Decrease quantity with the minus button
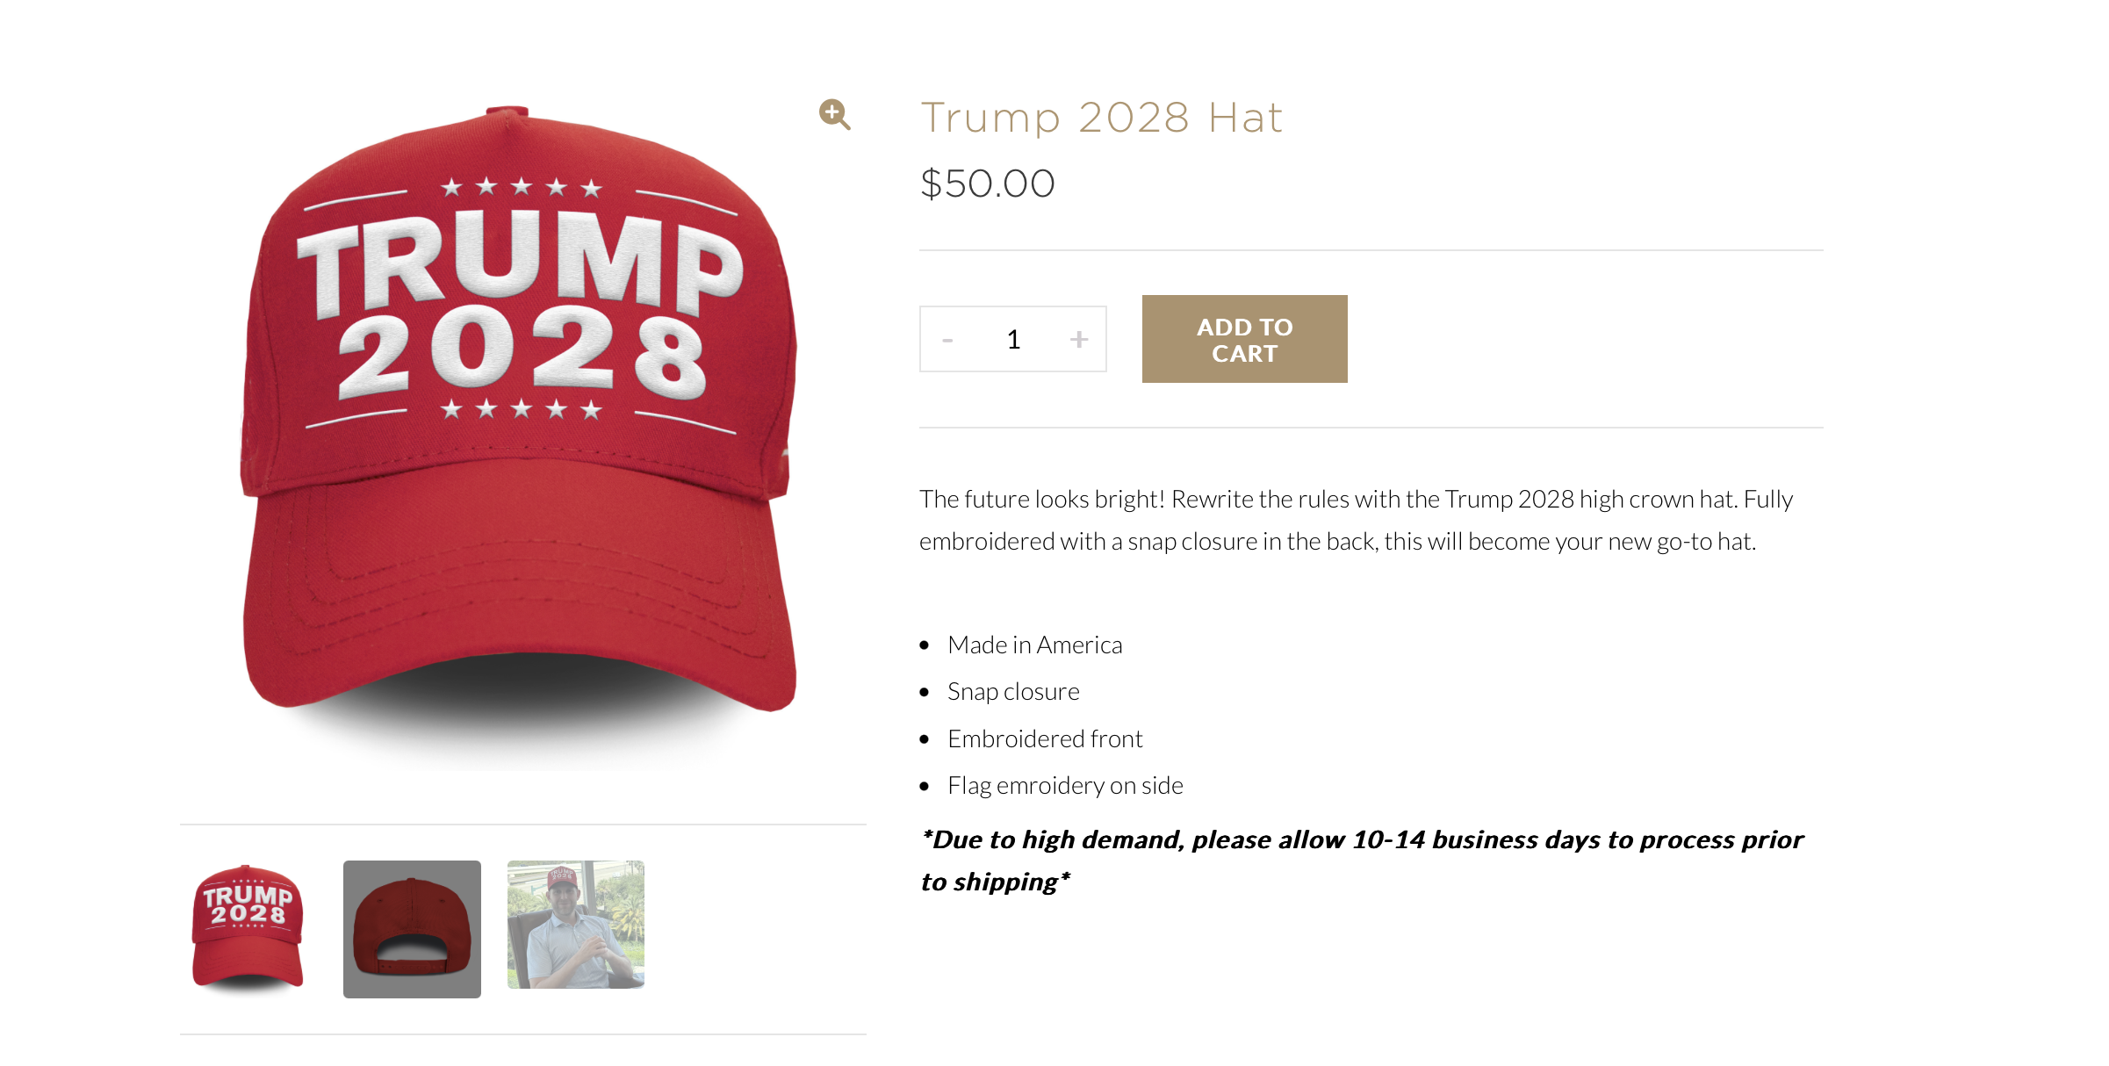The width and height of the screenshot is (2109, 1066). [x=947, y=340]
